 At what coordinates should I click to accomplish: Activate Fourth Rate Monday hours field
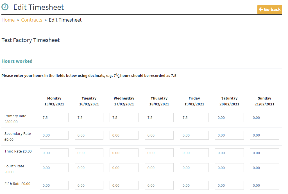coord(54,168)
